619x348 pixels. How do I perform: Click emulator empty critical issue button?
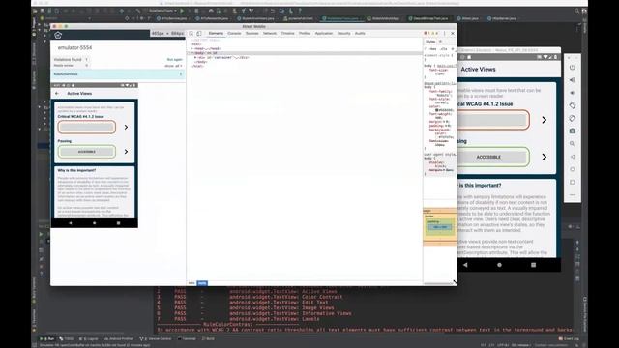click(493, 120)
